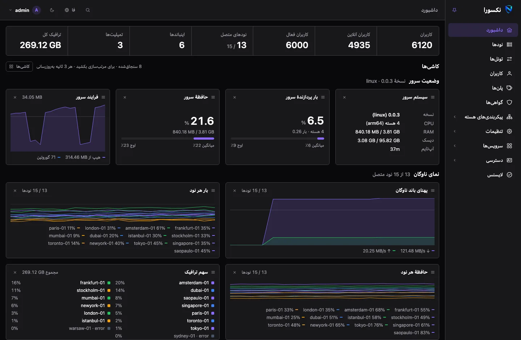This screenshot has width=521, height=340.
Task: Go to نودها in the sidebar
Action: (x=483, y=44)
